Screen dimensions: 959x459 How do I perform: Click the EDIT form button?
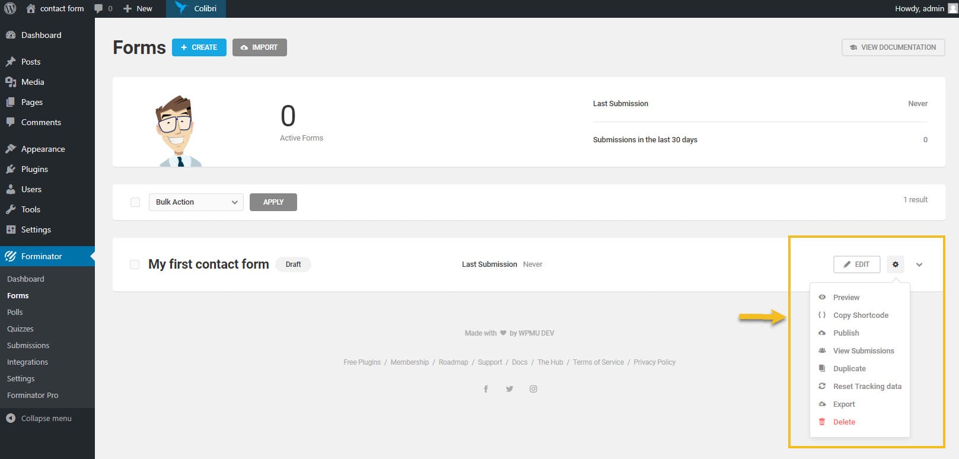(x=857, y=264)
